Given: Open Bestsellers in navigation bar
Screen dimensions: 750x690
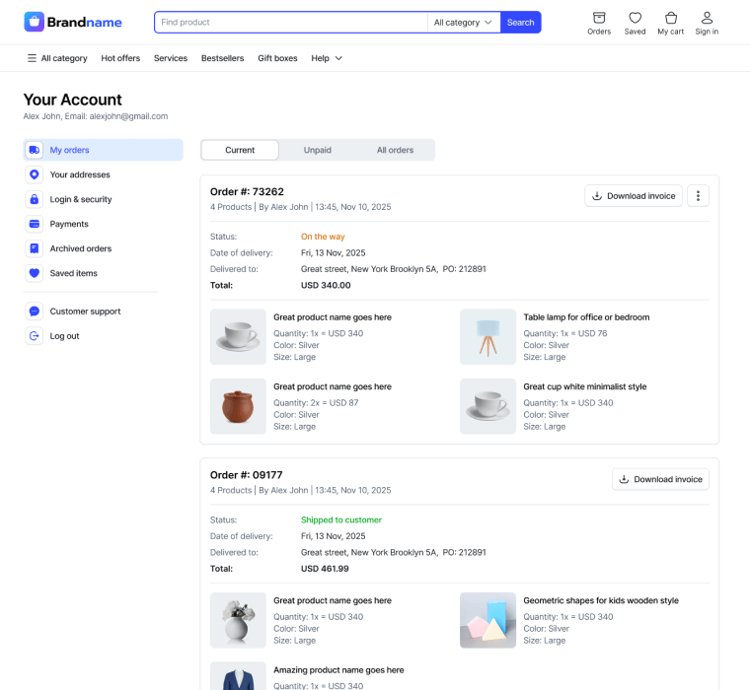Looking at the screenshot, I should [222, 58].
